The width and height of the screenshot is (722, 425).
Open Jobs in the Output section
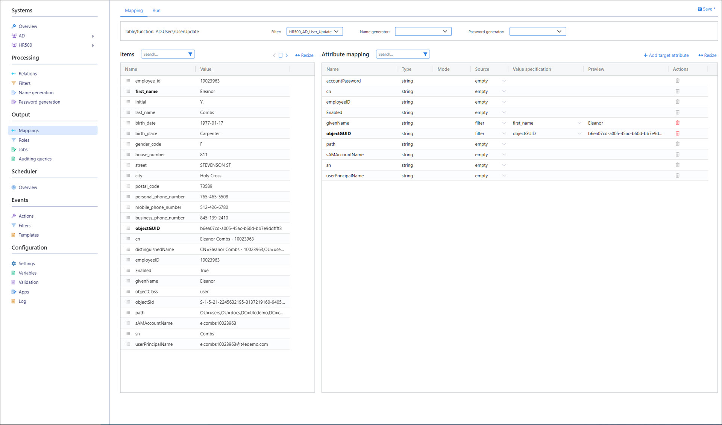pyautogui.click(x=23, y=150)
